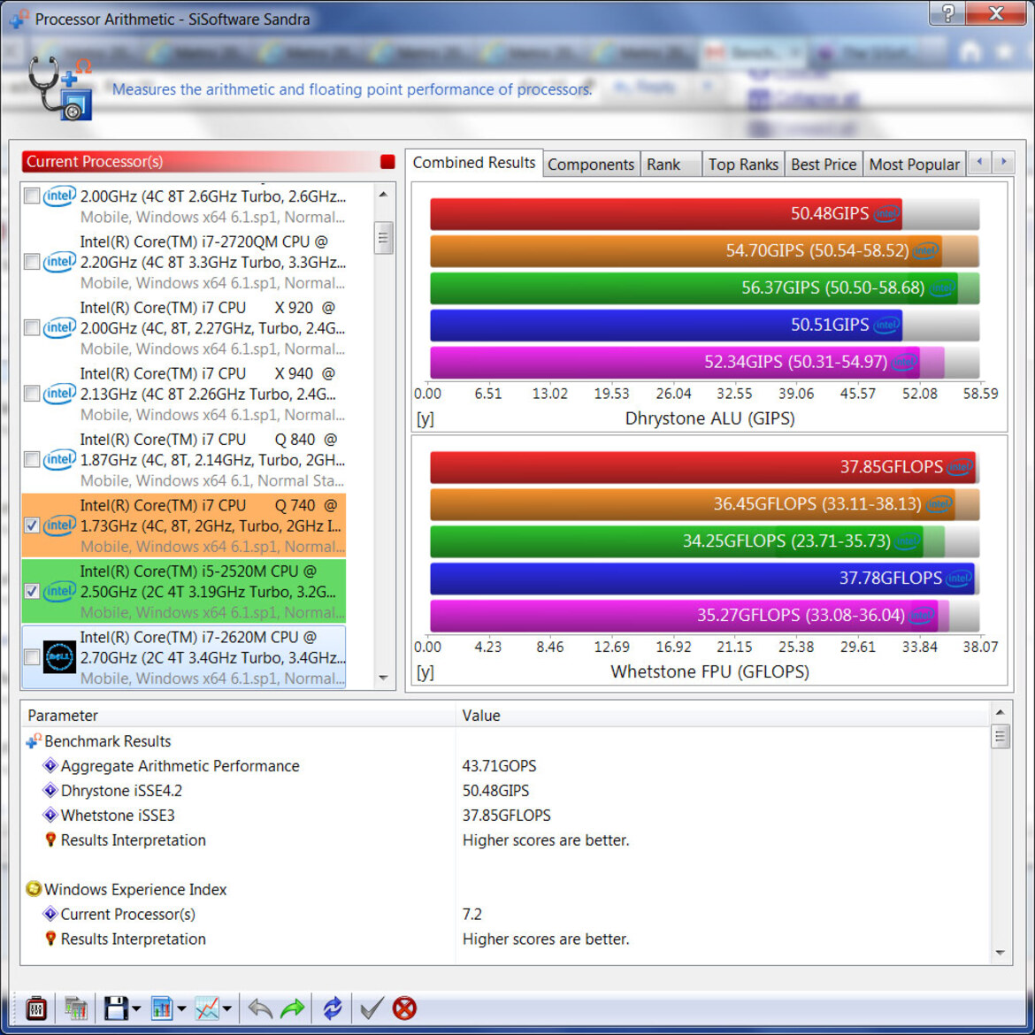Image resolution: width=1035 pixels, height=1035 pixels.
Task: Click the red 50.48GIPS bar
Action: click(665, 214)
